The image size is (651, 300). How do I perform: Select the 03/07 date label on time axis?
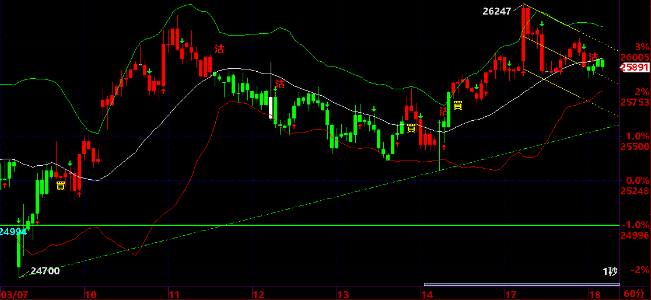(x=12, y=295)
